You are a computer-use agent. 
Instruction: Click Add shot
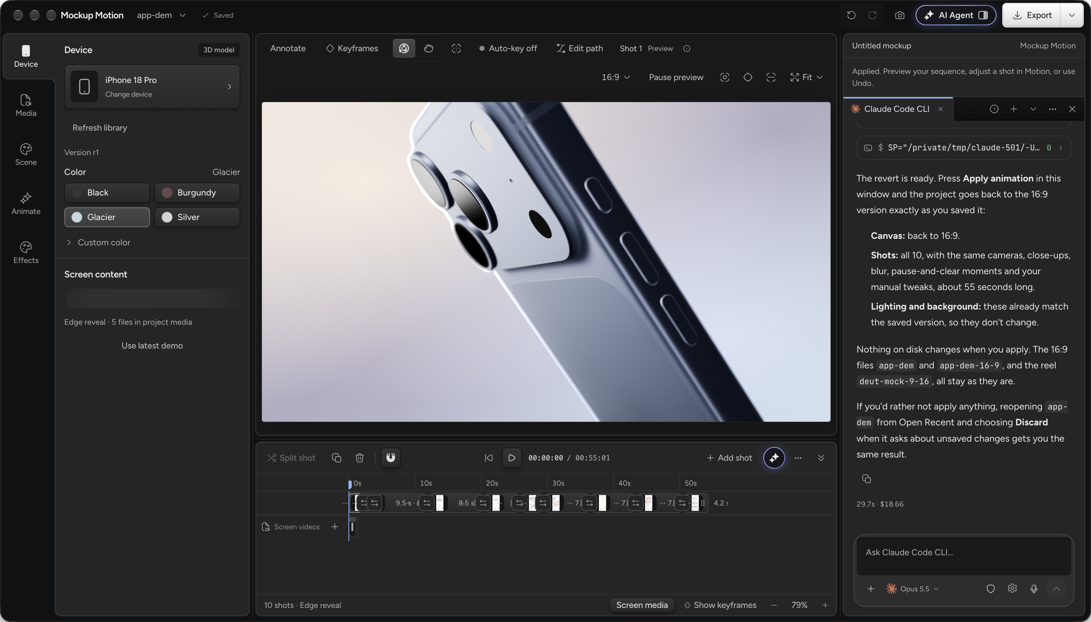(x=729, y=458)
